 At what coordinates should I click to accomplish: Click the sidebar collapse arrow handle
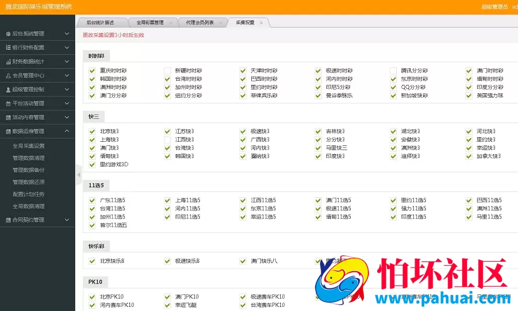(78, 171)
